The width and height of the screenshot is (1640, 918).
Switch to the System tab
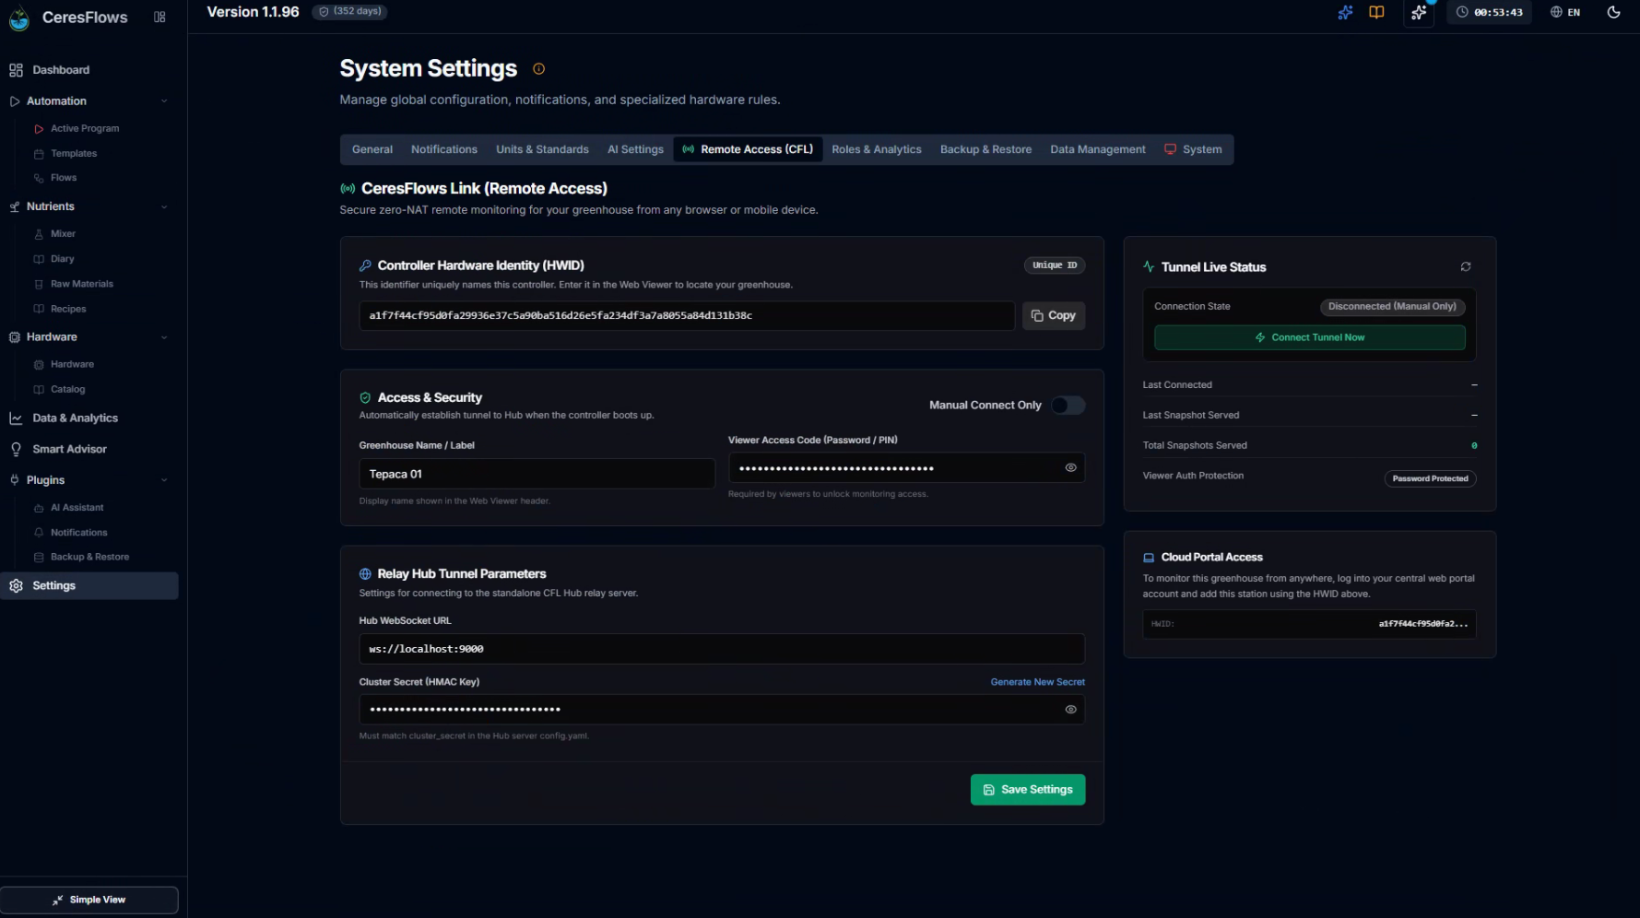(1193, 149)
